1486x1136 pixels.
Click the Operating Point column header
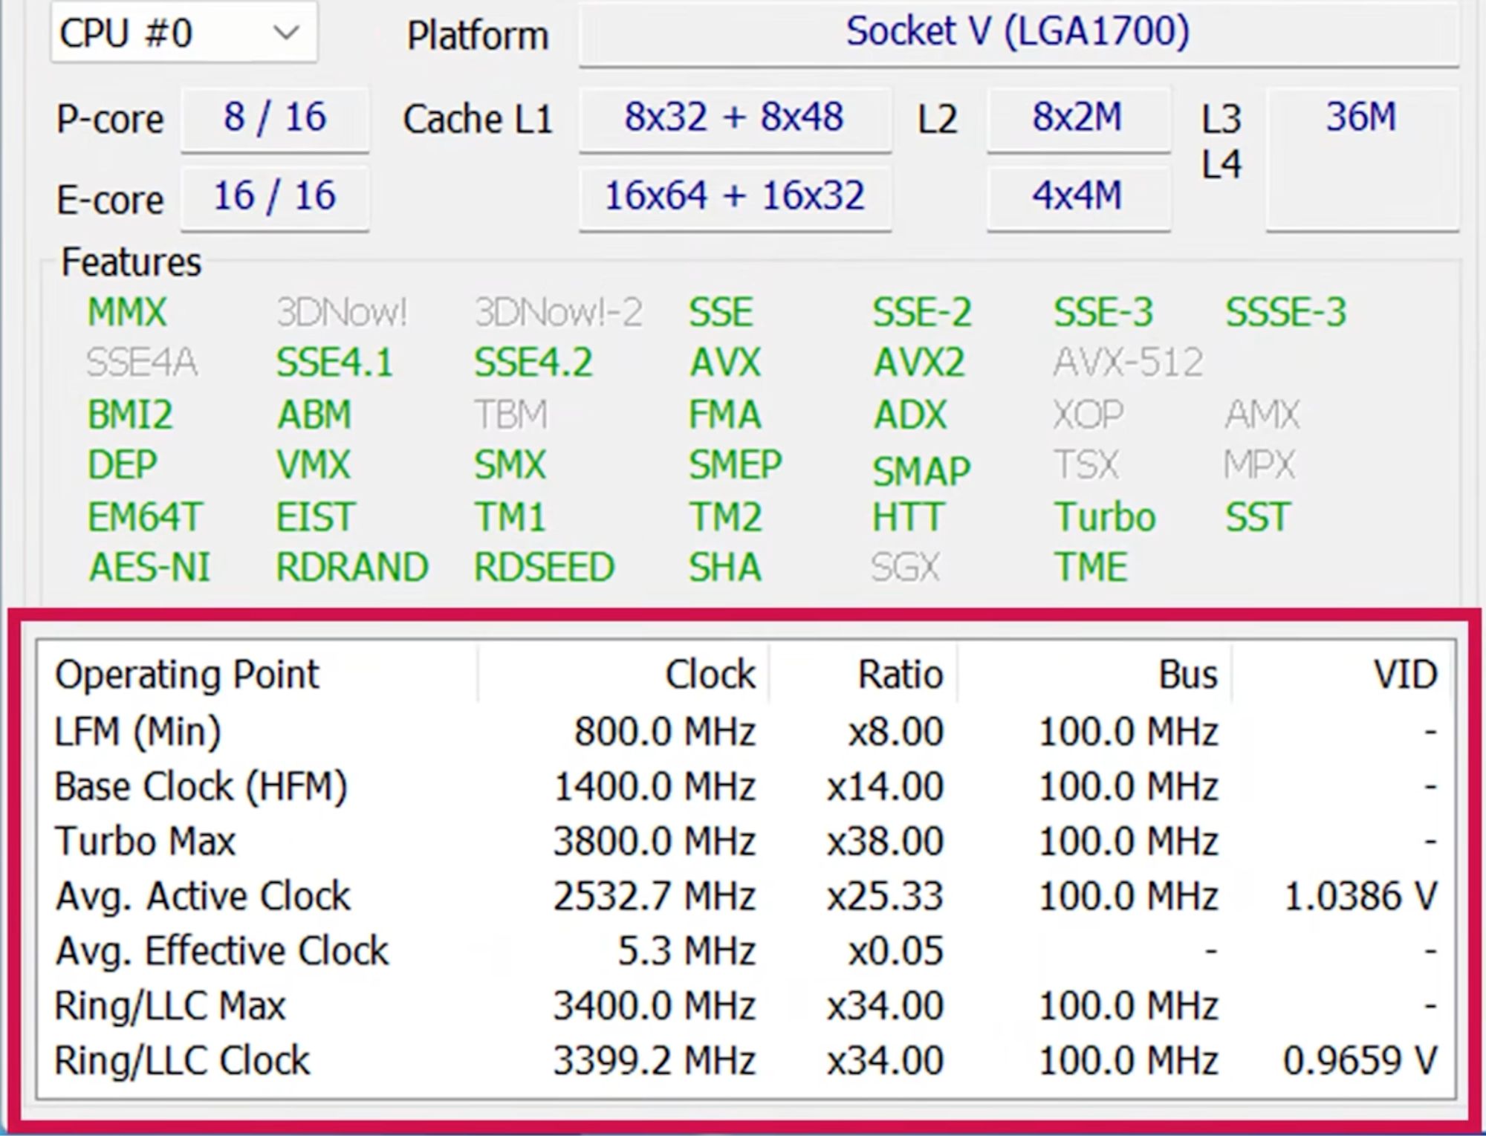(x=186, y=675)
